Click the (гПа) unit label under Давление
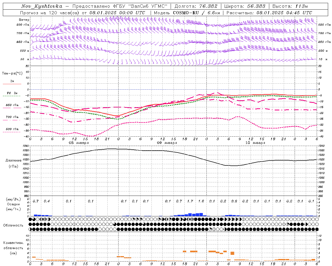332x266 pixels. (x=13, y=167)
